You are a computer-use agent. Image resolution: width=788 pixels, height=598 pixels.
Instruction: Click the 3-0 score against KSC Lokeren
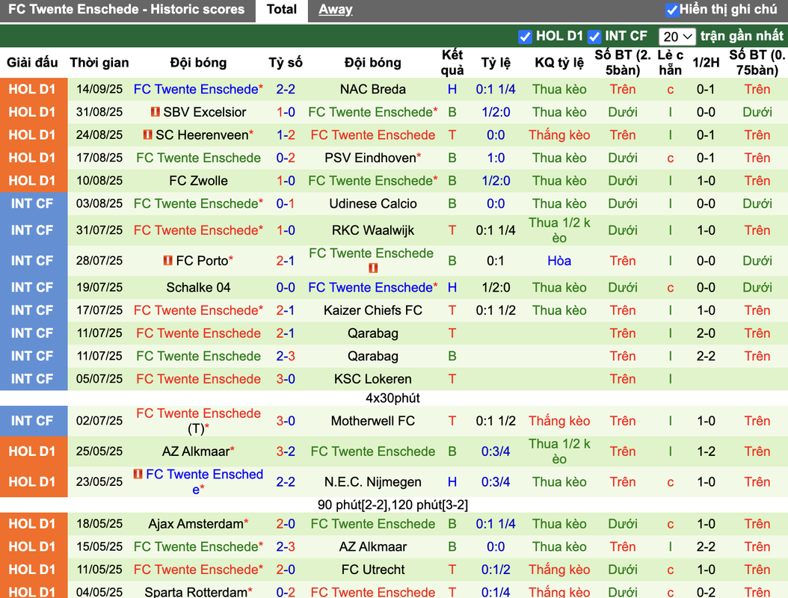286,379
